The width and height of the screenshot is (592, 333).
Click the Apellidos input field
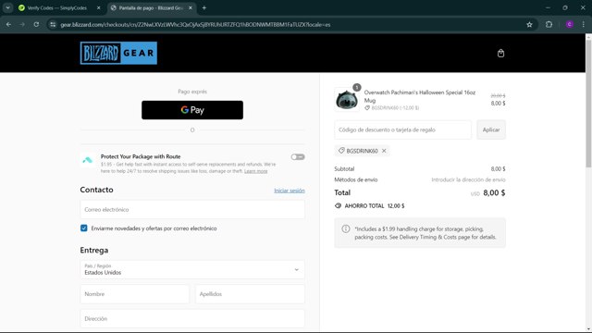(250, 294)
